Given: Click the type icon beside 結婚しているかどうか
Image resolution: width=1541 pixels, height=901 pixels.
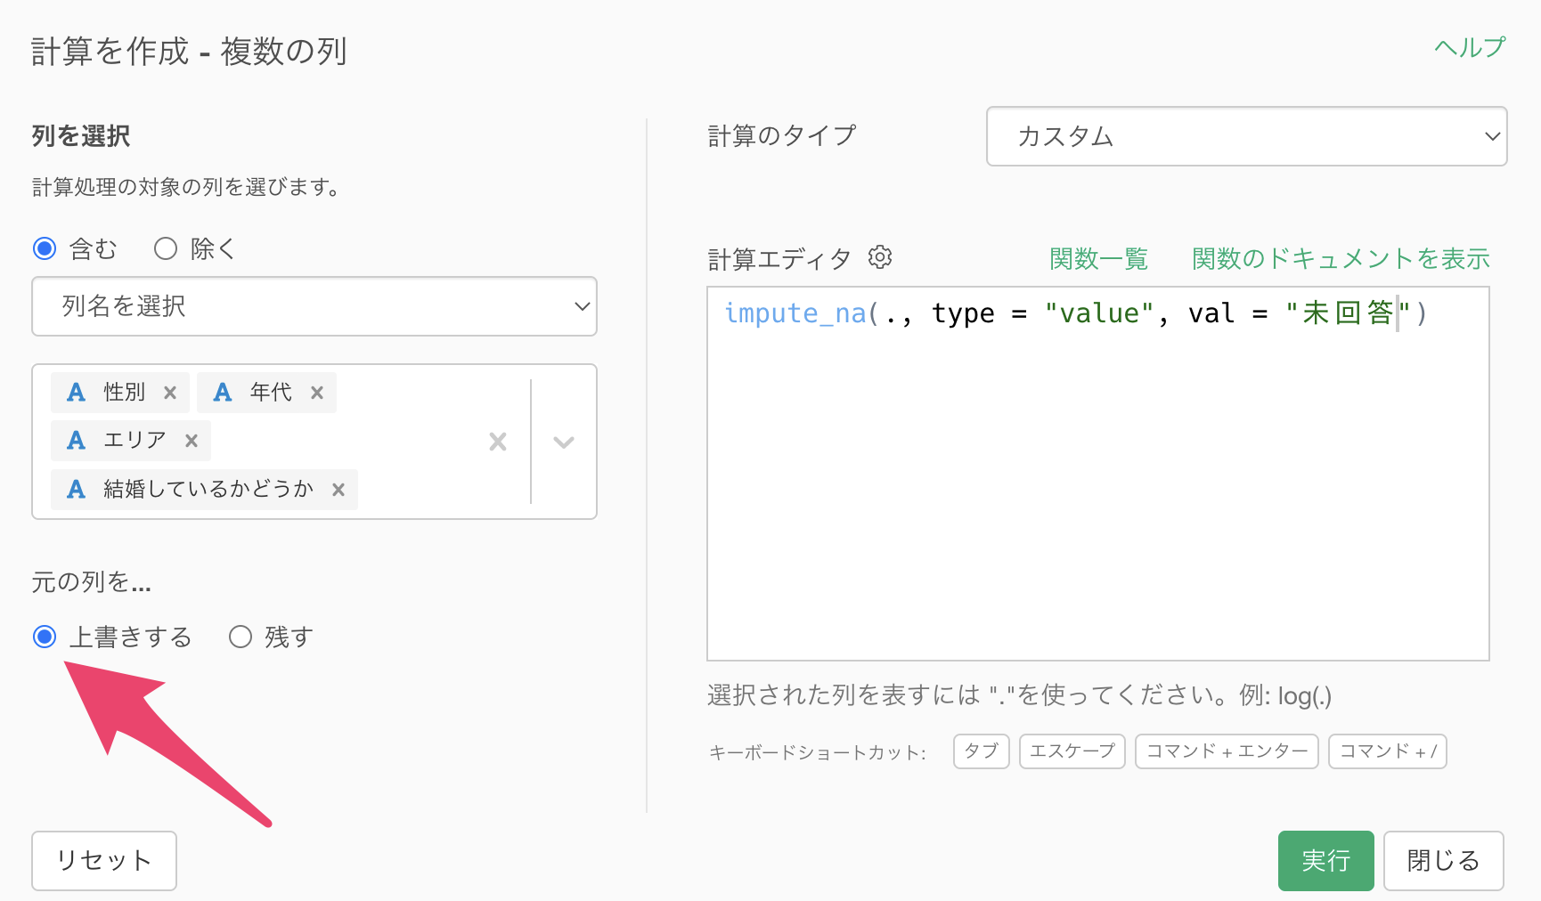Looking at the screenshot, I should (77, 490).
